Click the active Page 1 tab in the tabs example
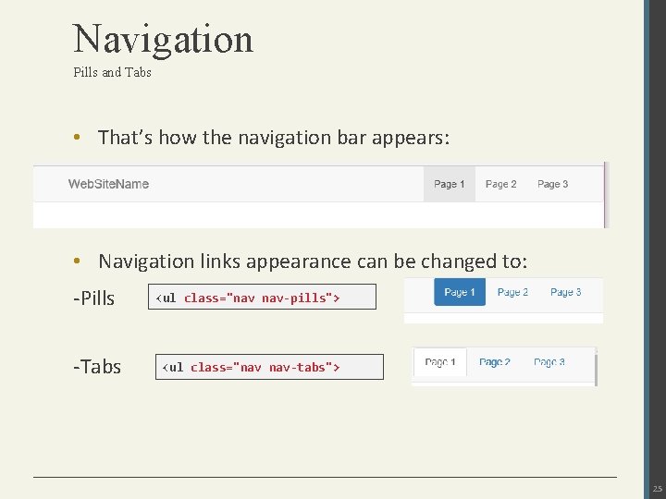666x499 pixels. pyautogui.click(x=440, y=362)
